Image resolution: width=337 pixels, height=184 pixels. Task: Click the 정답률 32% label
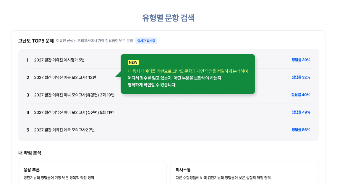301,77
